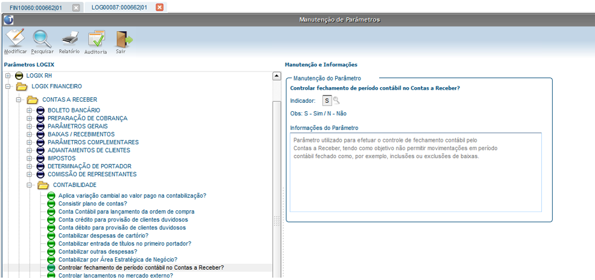The image size is (595, 280).
Task: Click the IMPOSTOS node icon
Action: [40, 159]
